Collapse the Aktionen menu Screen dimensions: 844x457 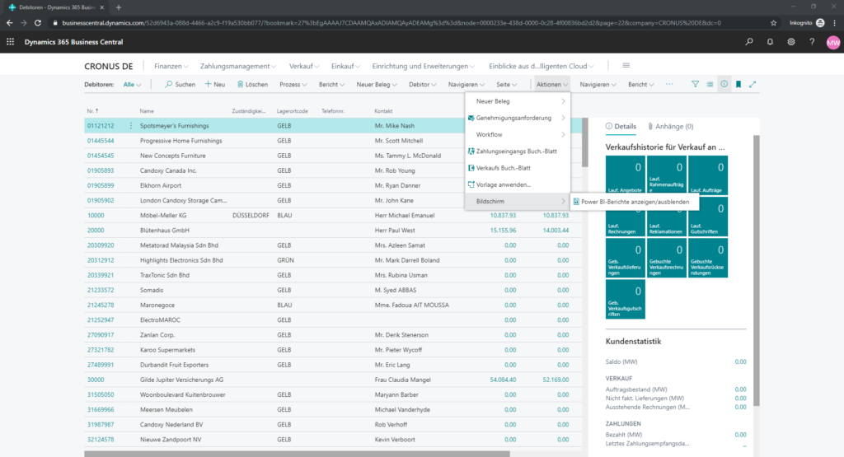click(x=551, y=85)
